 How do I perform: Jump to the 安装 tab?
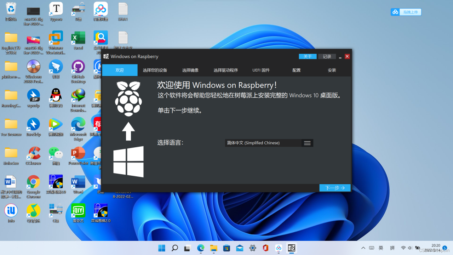click(x=332, y=70)
